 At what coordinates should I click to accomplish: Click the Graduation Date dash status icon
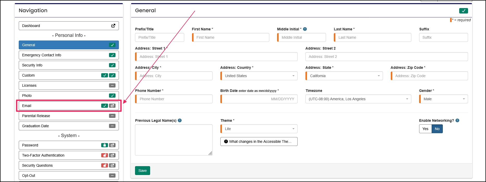pos(112,126)
